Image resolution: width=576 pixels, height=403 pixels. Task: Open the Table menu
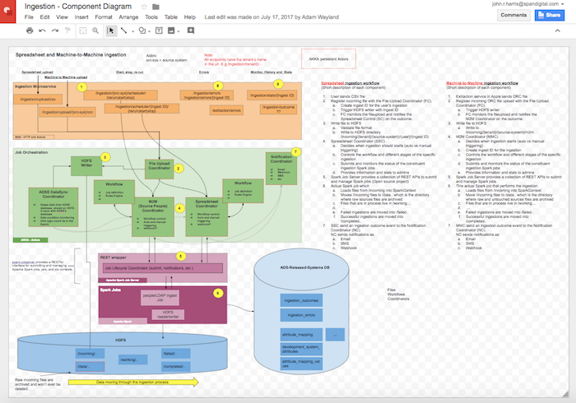click(x=171, y=17)
